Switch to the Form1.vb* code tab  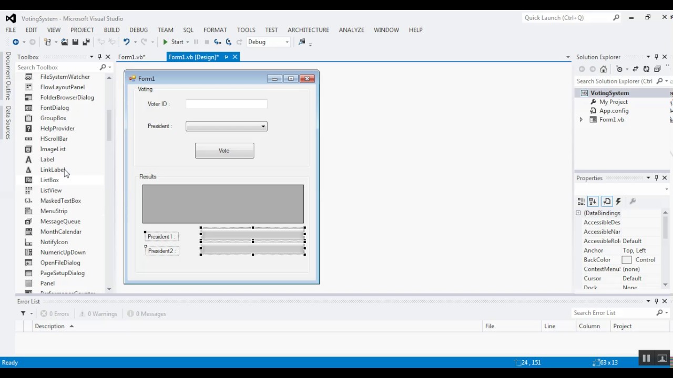pyautogui.click(x=131, y=57)
